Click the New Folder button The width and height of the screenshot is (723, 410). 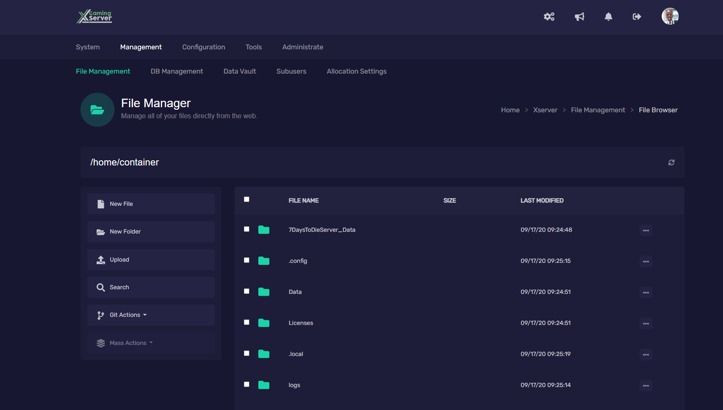[x=151, y=231]
